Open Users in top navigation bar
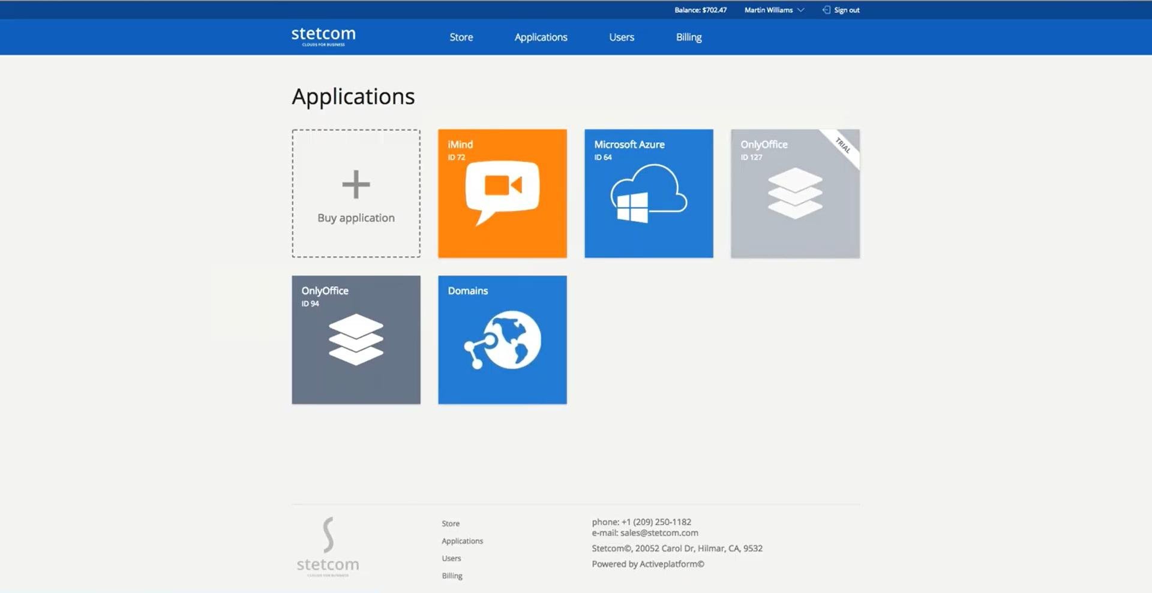Image resolution: width=1152 pixels, height=593 pixels. (622, 37)
